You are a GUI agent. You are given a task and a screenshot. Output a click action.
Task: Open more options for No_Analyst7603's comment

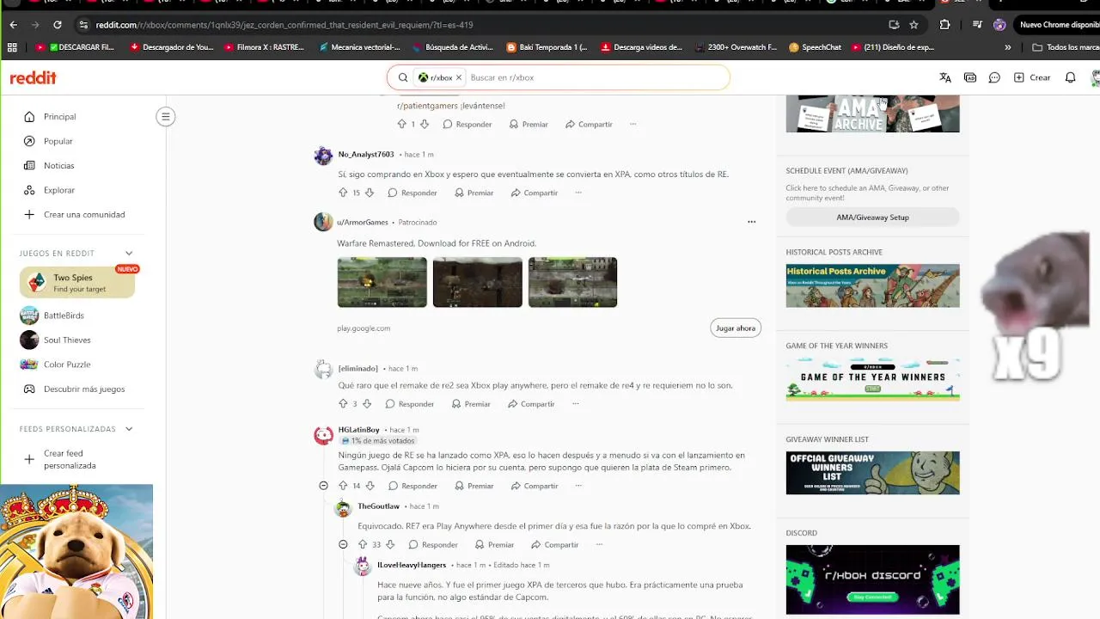click(x=578, y=193)
